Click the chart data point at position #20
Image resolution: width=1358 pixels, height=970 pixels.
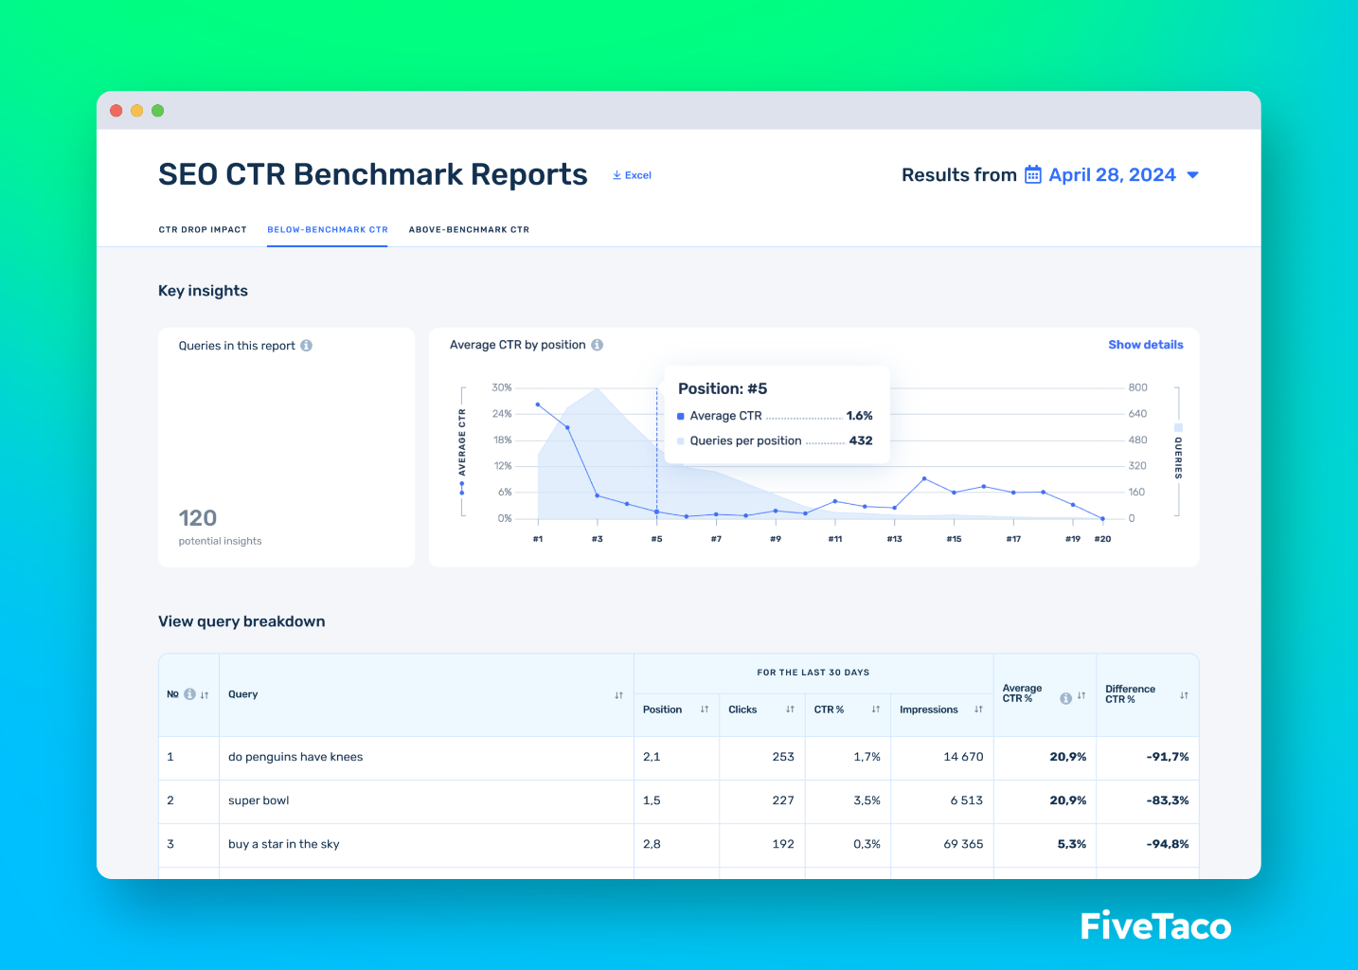click(1102, 518)
